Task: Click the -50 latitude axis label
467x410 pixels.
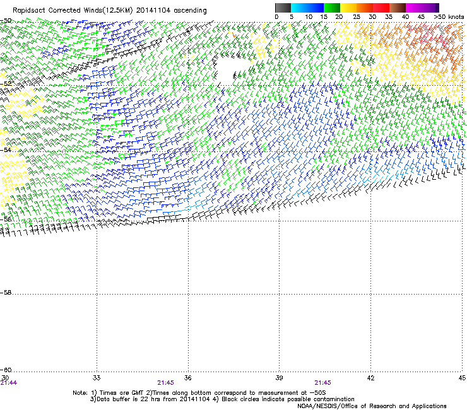Action: click(x=6, y=21)
